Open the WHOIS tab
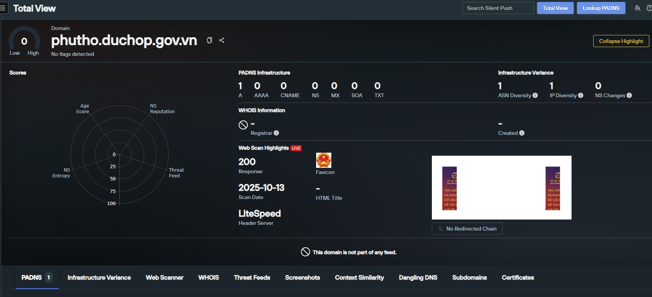 [x=208, y=278]
